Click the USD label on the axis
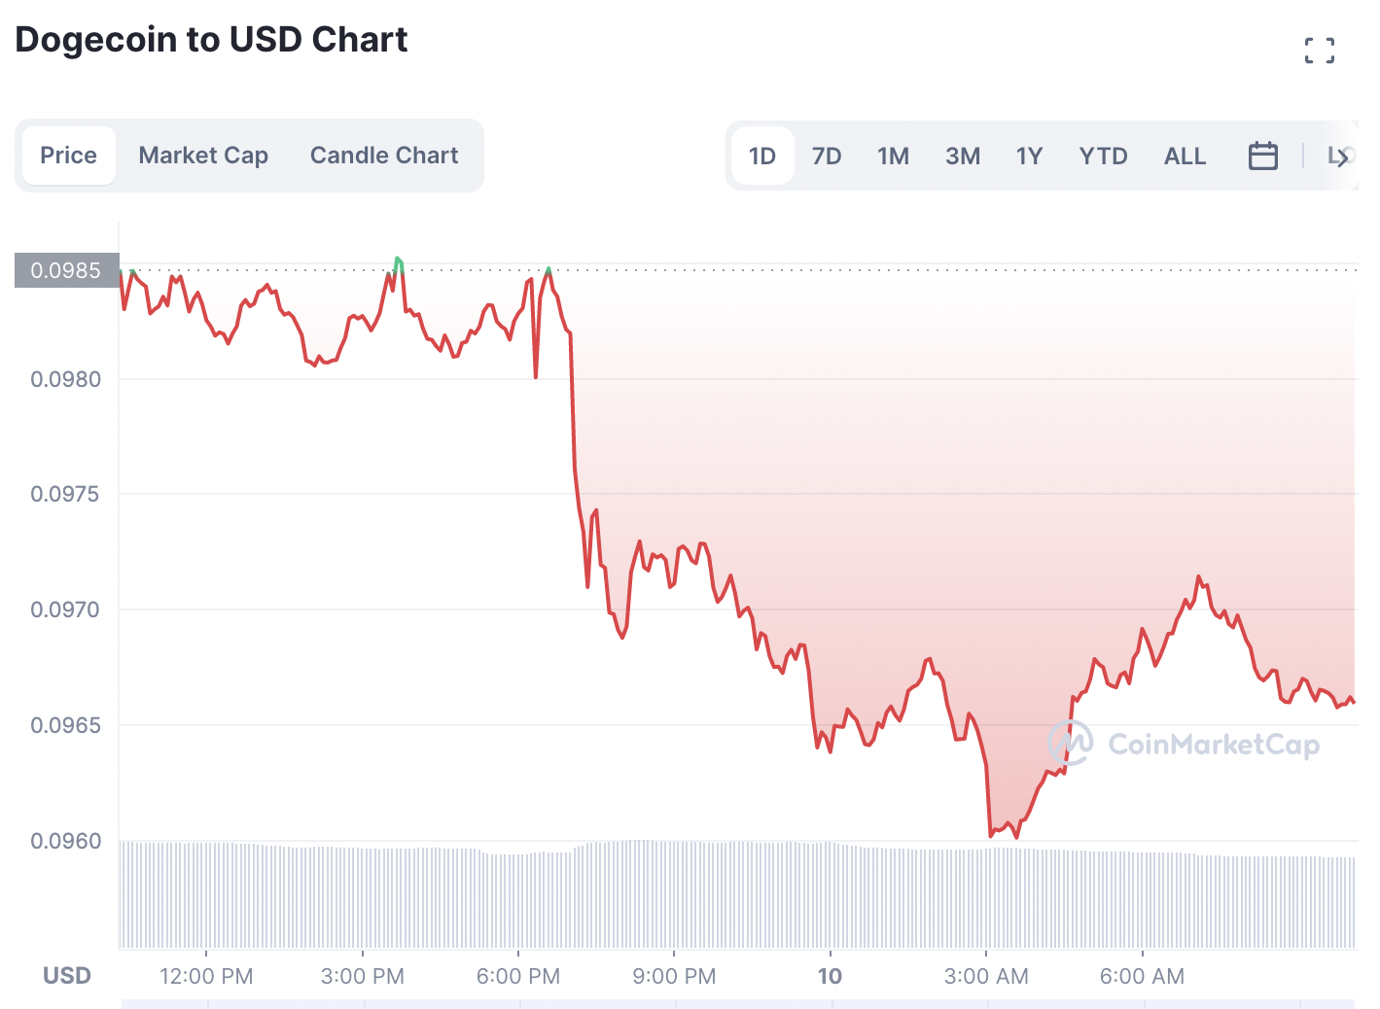1380x1009 pixels. click(66, 975)
